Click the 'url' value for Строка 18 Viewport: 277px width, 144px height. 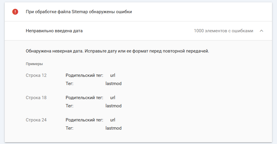coord(113,98)
